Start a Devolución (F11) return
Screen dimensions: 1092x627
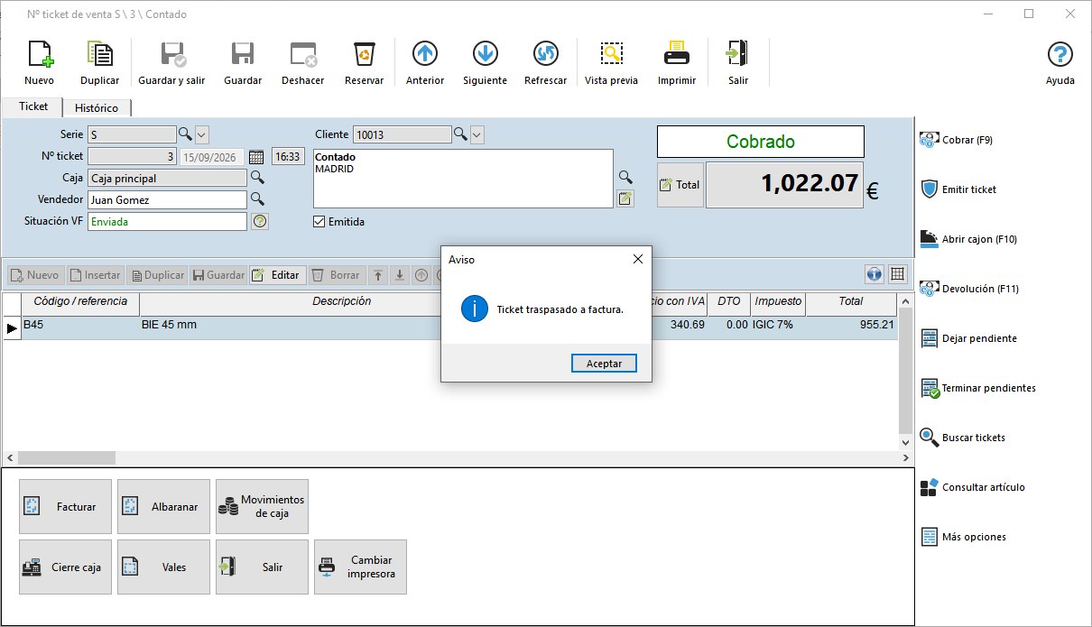pyautogui.click(x=969, y=289)
